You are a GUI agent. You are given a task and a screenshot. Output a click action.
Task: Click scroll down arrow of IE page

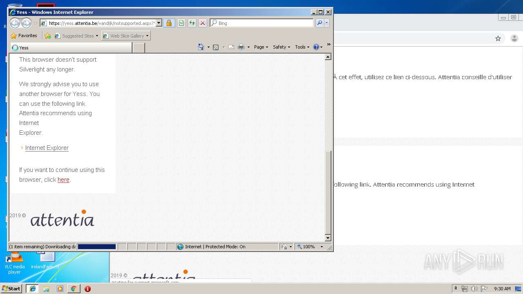[328, 238]
